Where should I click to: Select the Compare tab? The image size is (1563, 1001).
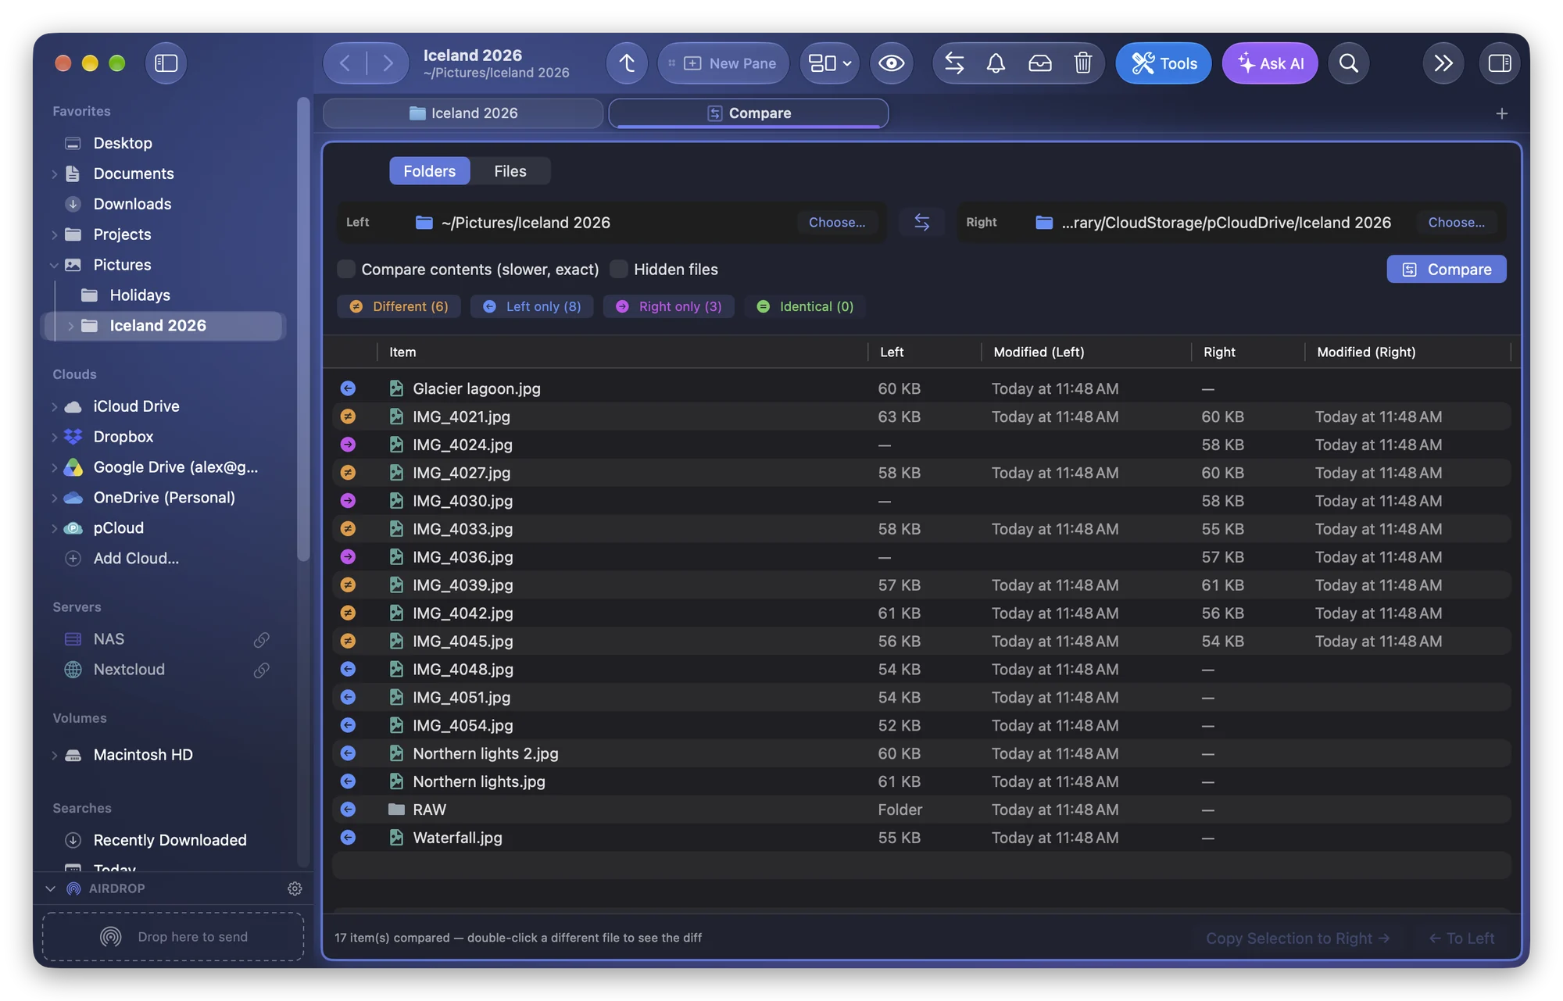[x=748, y=113]
